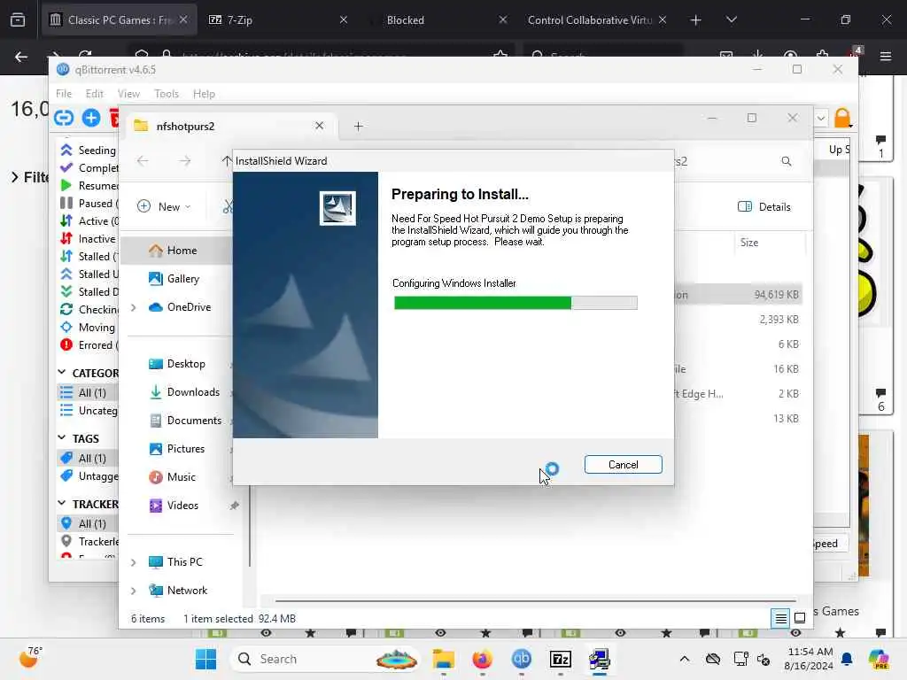The height and width of the screenshot is (680, 907).
Task: Open 7-Zip from taskbar
Action: pos(561,659)
